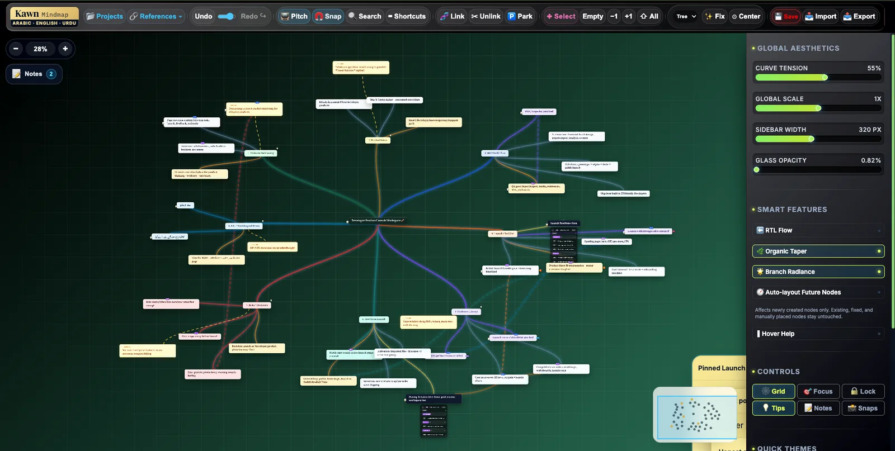Open the Tree layout dropdown

coord(686,16)
